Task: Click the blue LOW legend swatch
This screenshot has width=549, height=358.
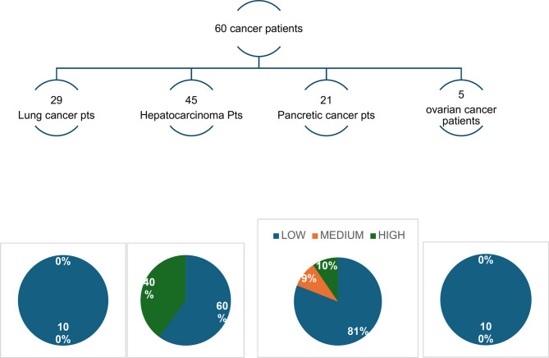Action: 277,236
